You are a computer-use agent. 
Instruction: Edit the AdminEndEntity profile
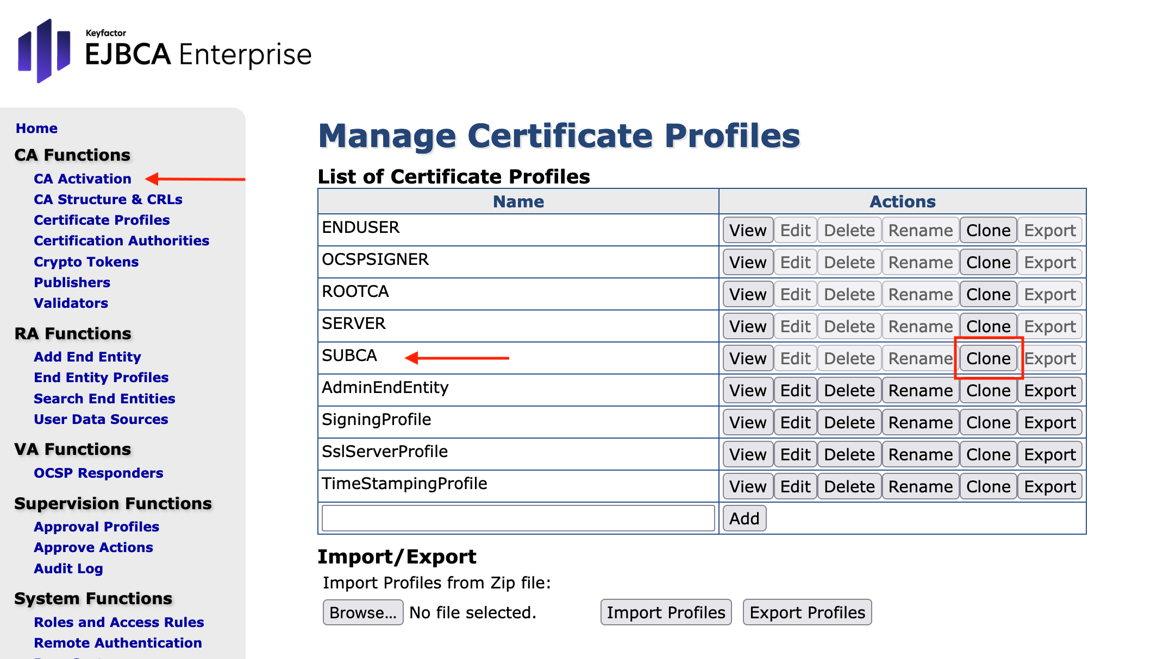coord(795,390)
